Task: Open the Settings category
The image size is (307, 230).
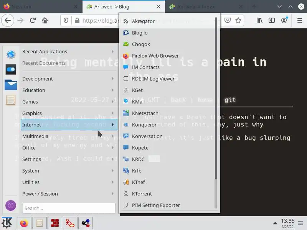Action: coord(69,159)
